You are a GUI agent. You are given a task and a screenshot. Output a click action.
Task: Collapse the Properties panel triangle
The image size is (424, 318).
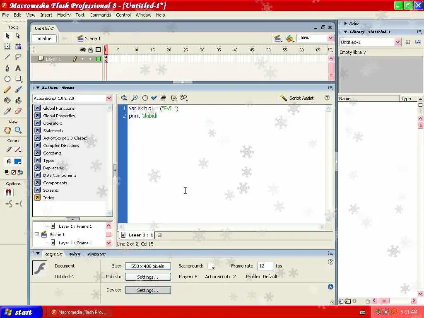pyautogui.click(x=38, y=253)
